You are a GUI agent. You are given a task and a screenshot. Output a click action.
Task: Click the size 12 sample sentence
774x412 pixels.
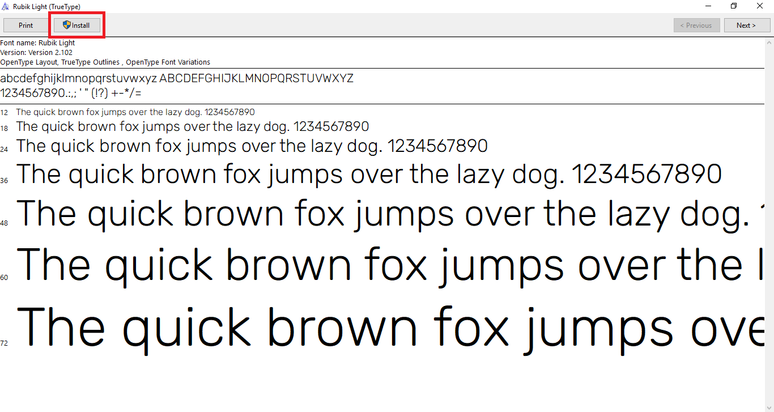(x=136, y=112)
